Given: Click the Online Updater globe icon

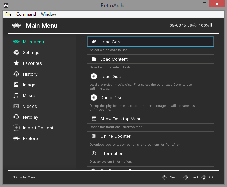Looking at the screenshot, I should coord(94,136).
